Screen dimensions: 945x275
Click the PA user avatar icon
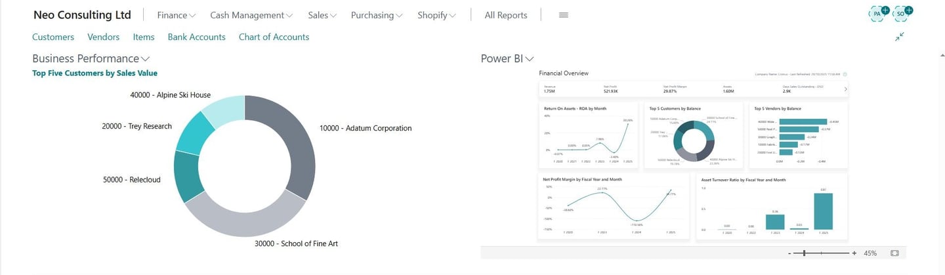pos(877,13)
